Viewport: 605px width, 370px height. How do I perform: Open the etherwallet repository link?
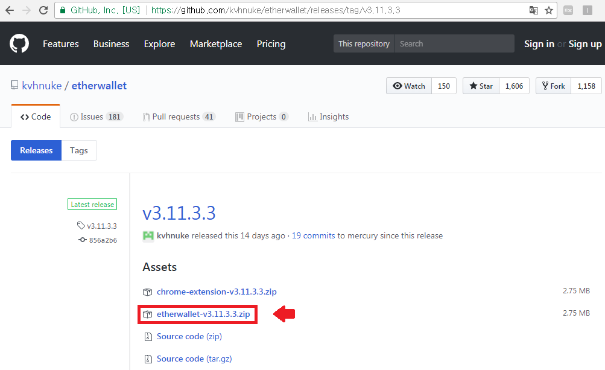coord(99,86)
